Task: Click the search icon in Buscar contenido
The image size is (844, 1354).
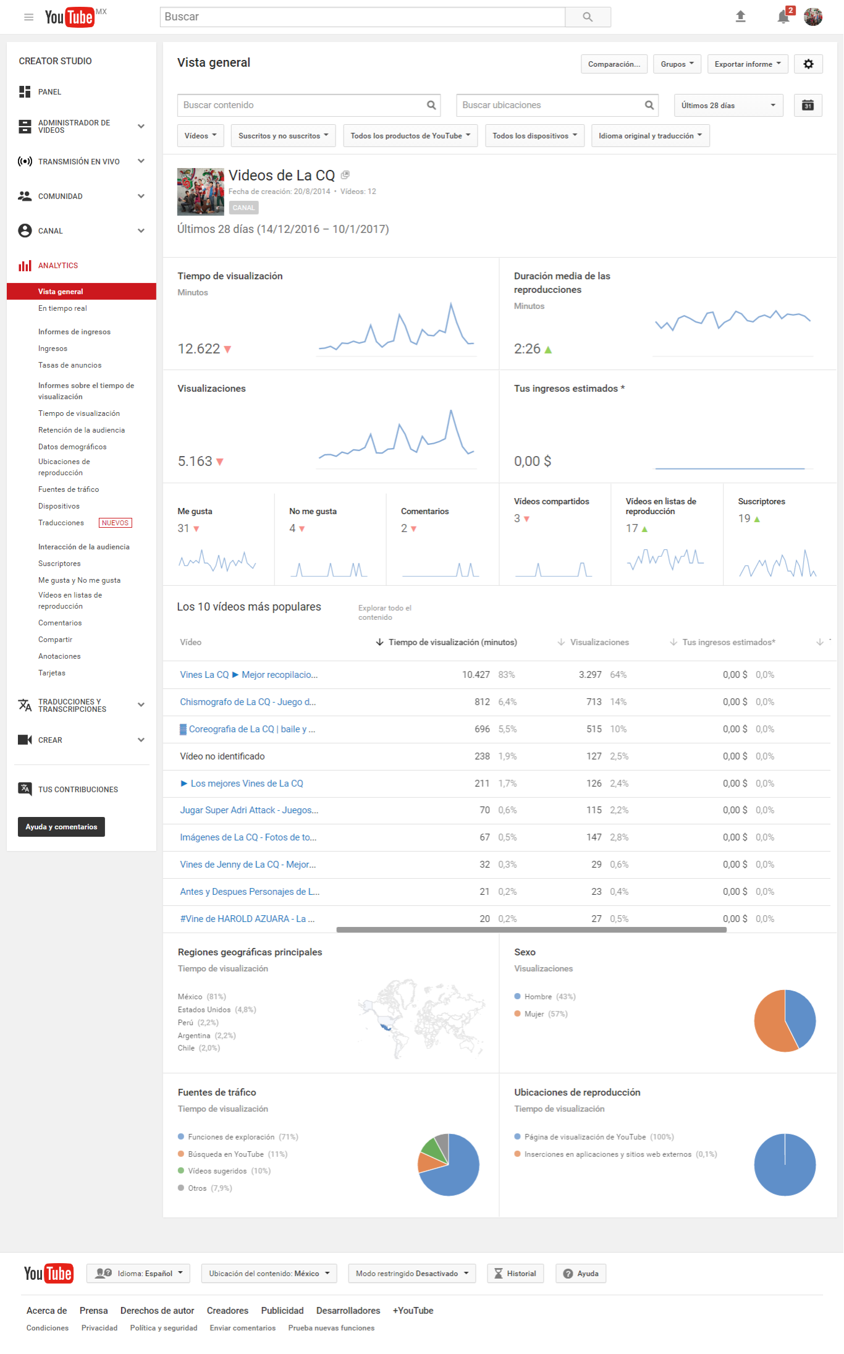Action: pos(431,105)
